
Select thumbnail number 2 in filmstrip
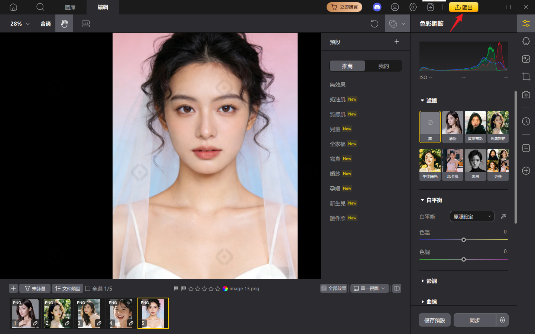tap(57, 313)
